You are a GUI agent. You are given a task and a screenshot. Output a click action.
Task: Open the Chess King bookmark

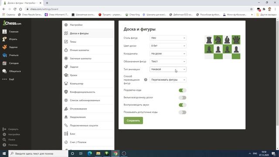point(133,14)
